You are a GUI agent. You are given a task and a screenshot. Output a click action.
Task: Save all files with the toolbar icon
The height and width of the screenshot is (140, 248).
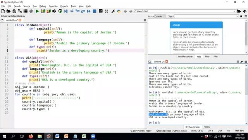click(x=20, y=11)
